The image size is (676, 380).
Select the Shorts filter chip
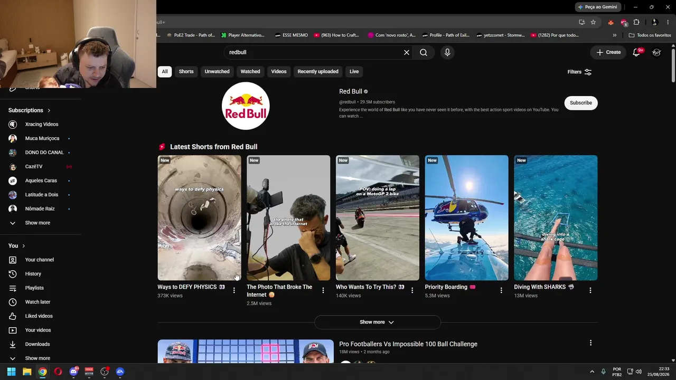click(x=186, y=72)
